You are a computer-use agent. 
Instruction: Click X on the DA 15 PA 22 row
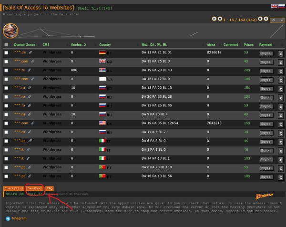pyautogui.click(x=281, y=89)
